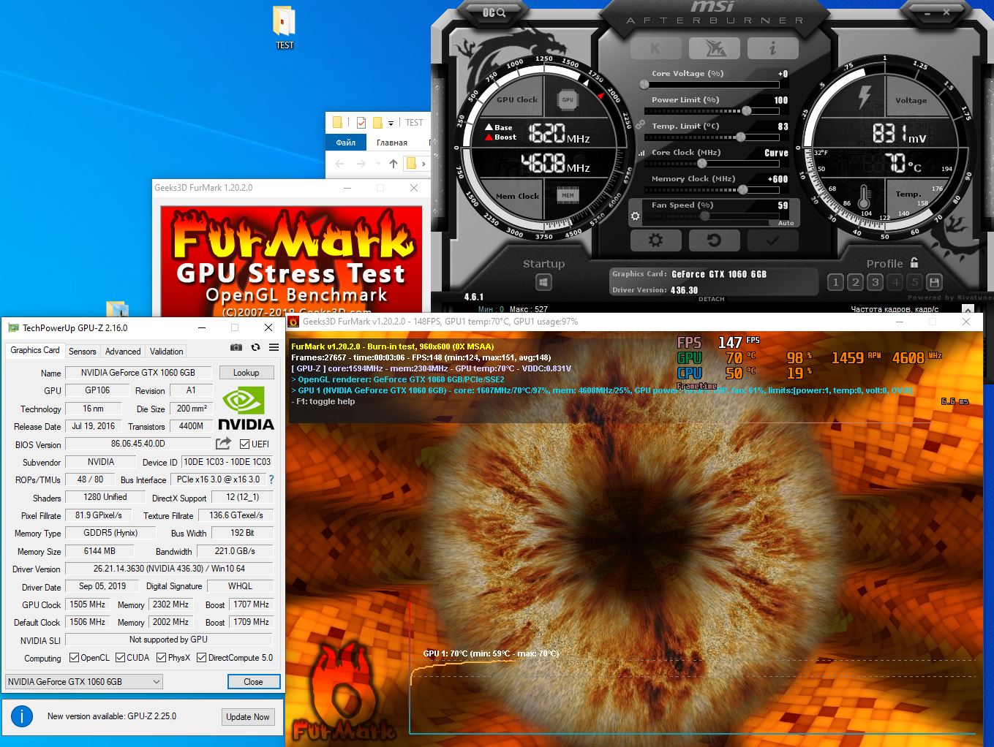Click the FurMark flame icon in title bar
This screenshot has height=747, width=994.
(x=294, y=322)
